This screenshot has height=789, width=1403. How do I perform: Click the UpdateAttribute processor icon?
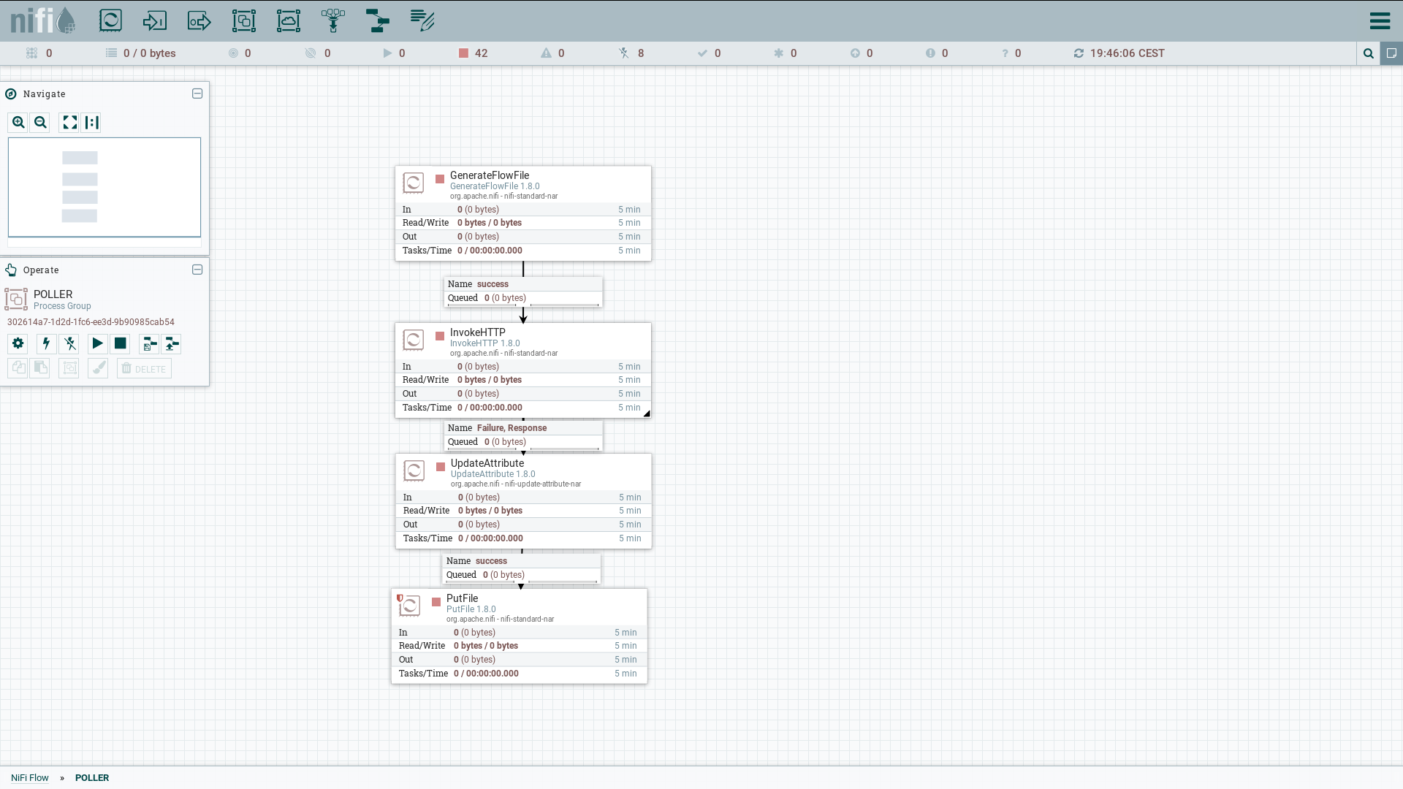click(x=414, y=470)
